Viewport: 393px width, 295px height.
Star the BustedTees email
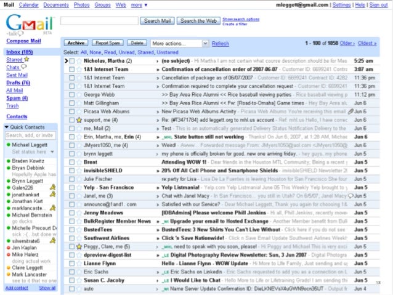[79, 230]
